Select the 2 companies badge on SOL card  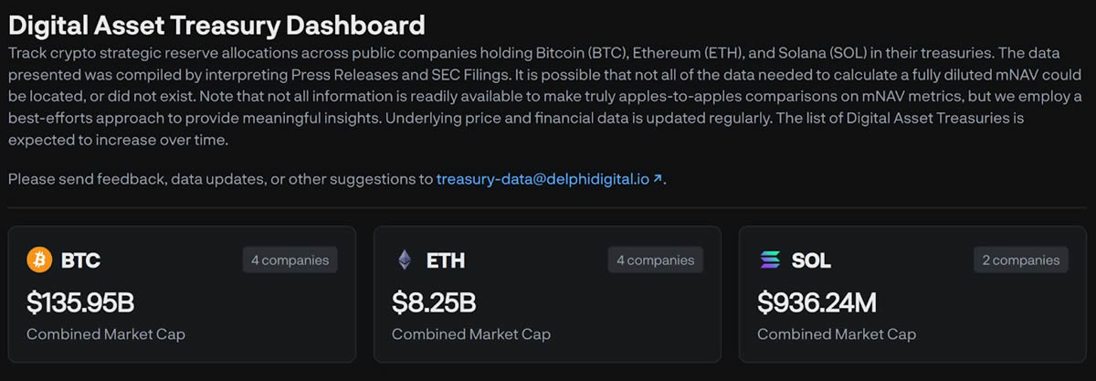1020,260
